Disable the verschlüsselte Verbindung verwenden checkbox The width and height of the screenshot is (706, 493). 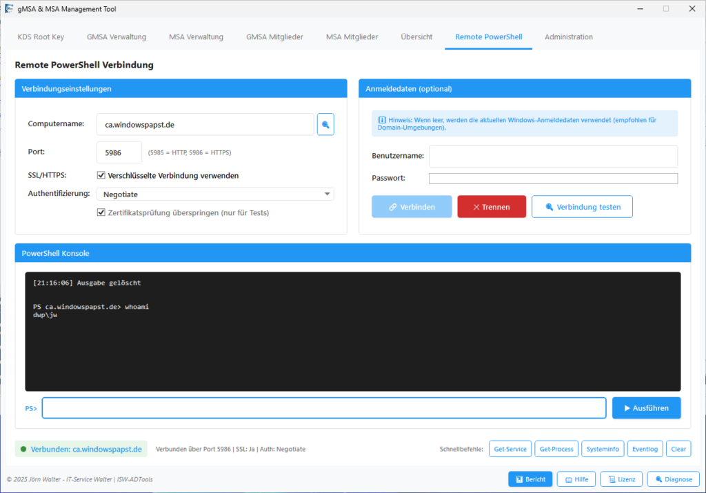tap(101, 175)
